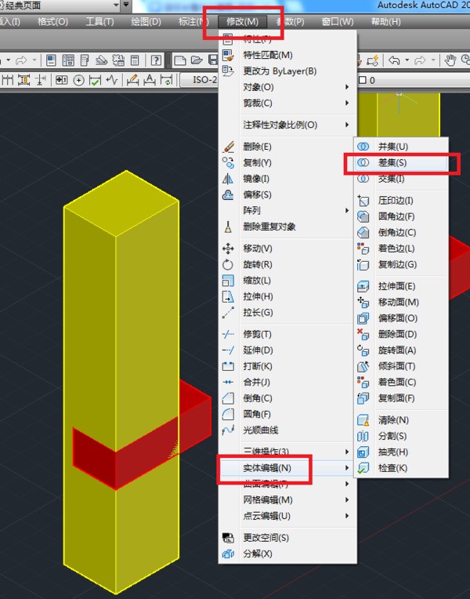Click the 拉伸面(E) extrude faces icon

tap(363, 286)
